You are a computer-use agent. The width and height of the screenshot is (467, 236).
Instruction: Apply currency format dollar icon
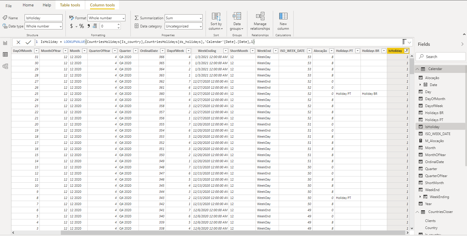click(x=71, y=26)
